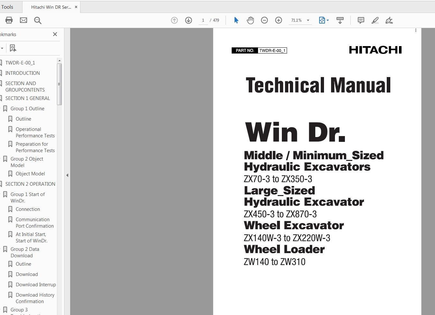The image size is (435, 315).
Task: Open TWDR-E-00_1 bookmark
Action: [x=20, y=63]
